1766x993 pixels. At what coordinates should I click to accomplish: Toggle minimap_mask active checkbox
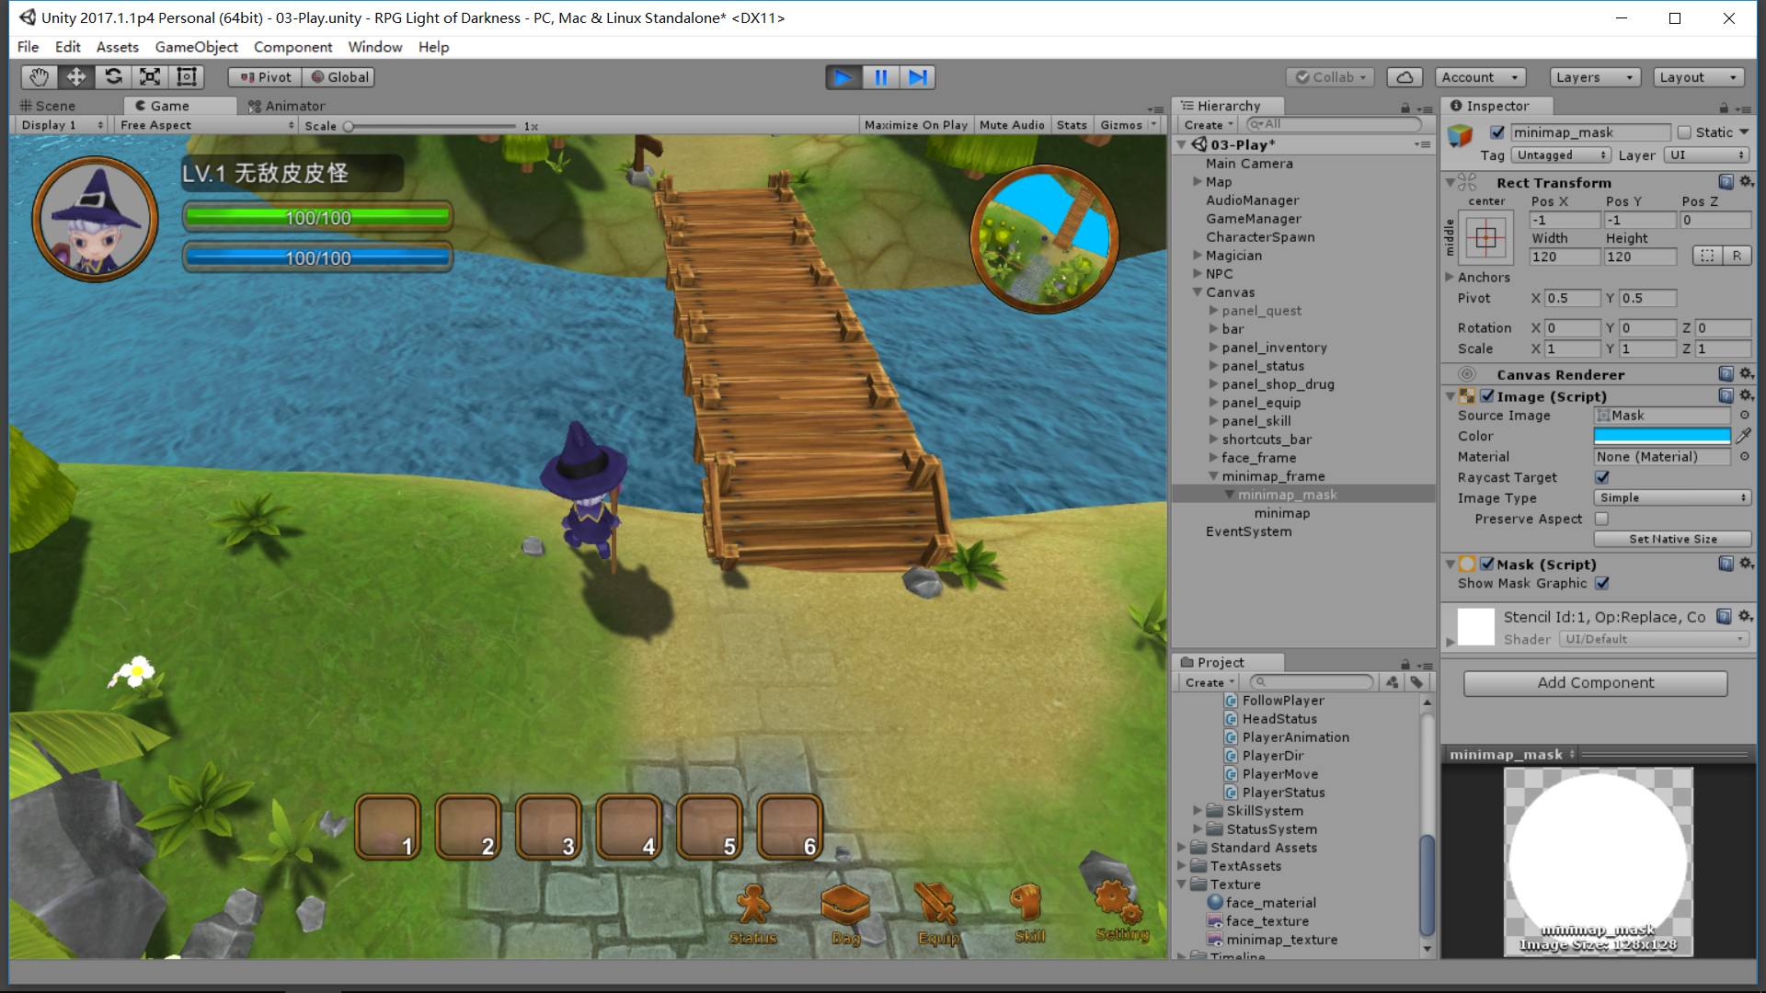pos(1497,132)
